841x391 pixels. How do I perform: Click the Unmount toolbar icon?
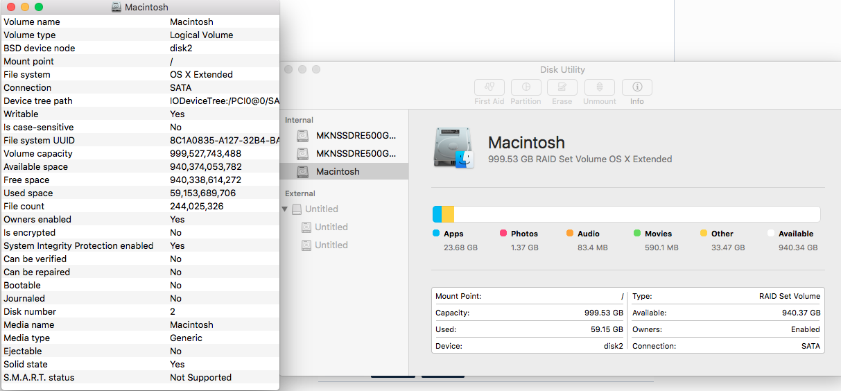pyautogui.click(x=600, y=87)
